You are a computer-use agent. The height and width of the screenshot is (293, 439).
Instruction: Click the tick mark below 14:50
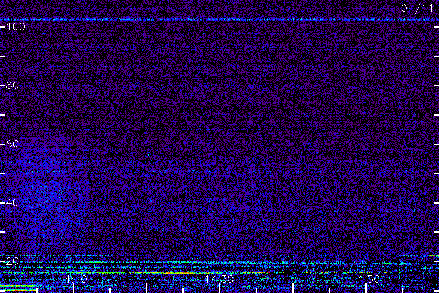[x=366, y=288]
